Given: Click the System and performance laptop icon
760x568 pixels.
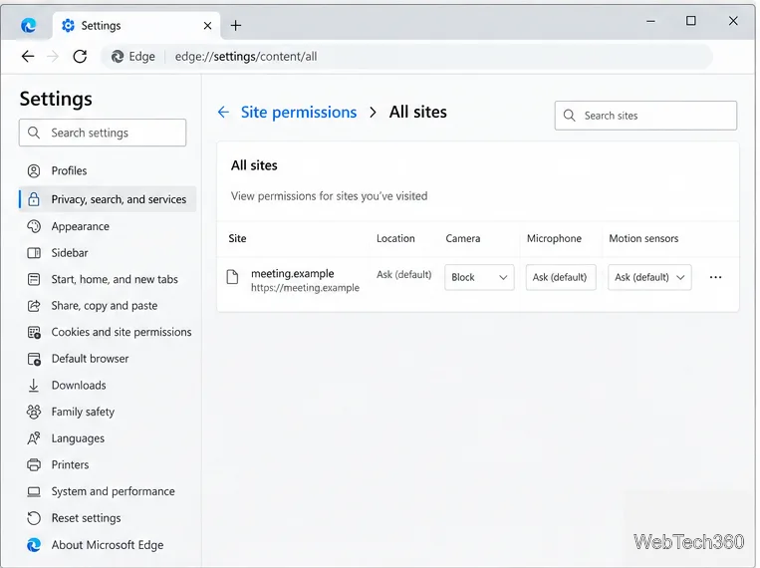Looking at the screenshot, I should (34, 492).
